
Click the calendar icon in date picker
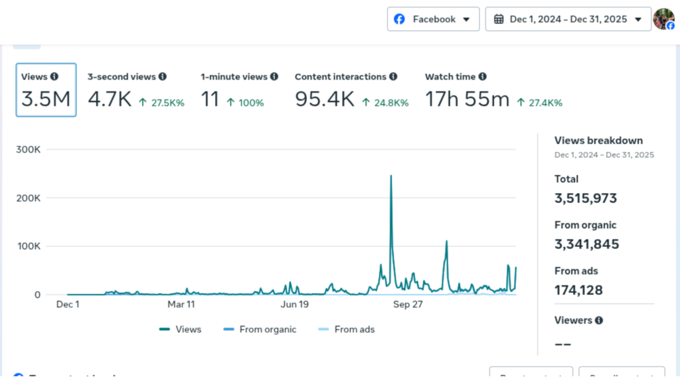click(x=499, y=19)
